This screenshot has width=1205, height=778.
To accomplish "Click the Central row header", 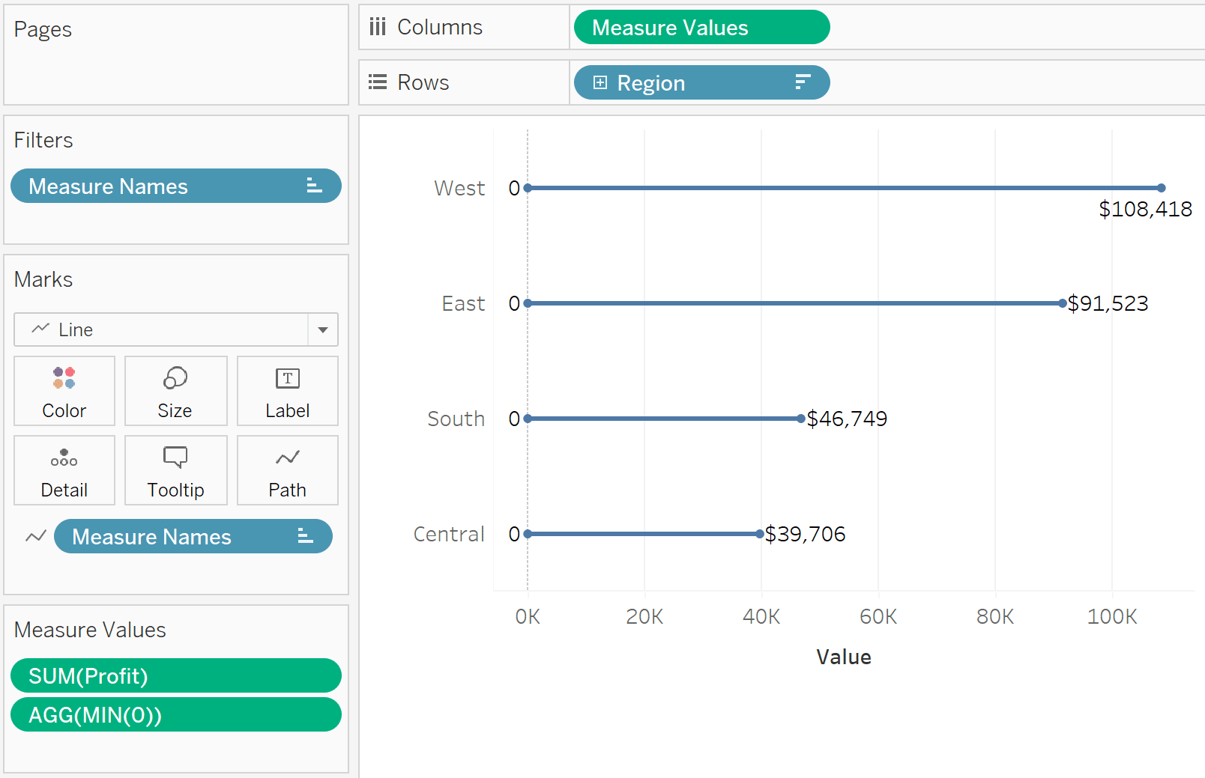I will click(449, 534).
